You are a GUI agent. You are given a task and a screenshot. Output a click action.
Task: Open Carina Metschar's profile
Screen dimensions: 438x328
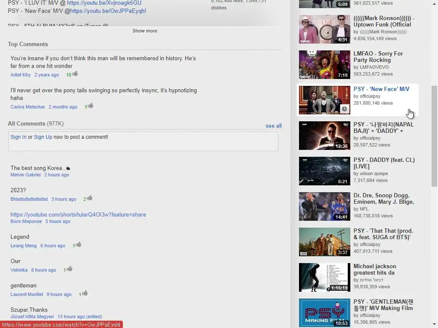[28, 107]
